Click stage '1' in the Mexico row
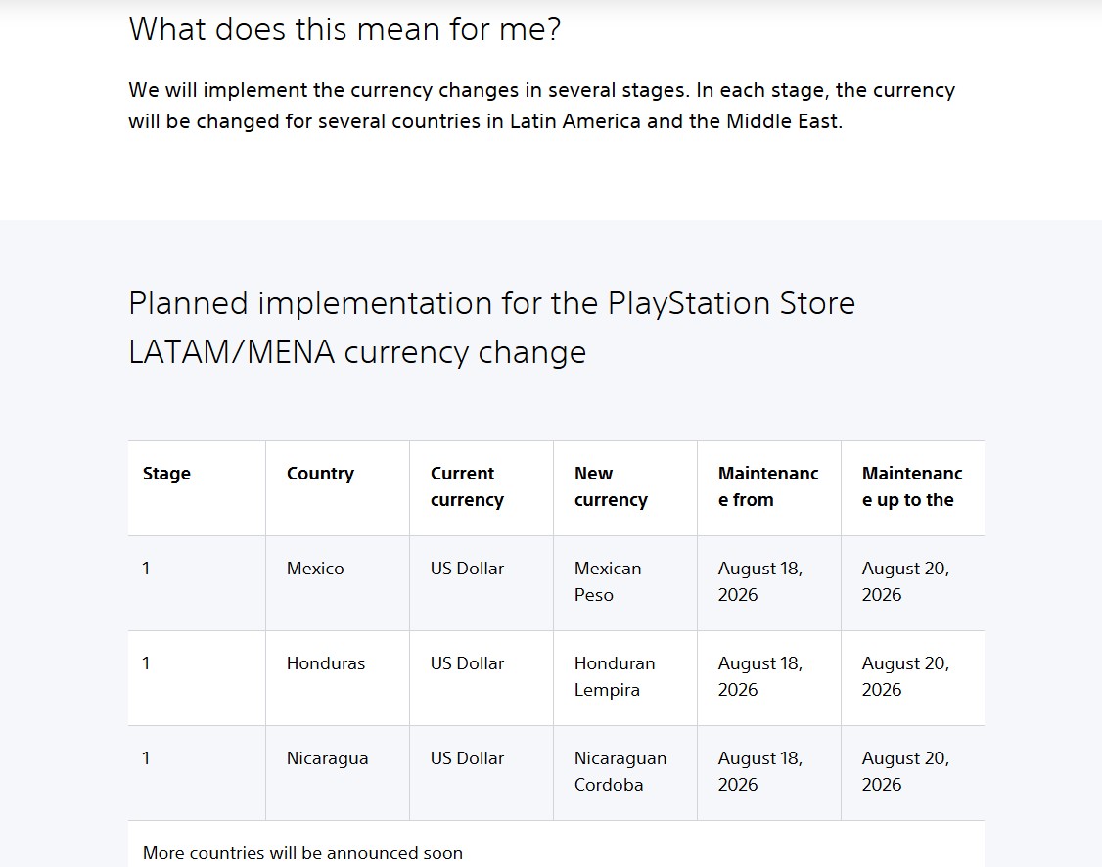 tap(146, 569)
